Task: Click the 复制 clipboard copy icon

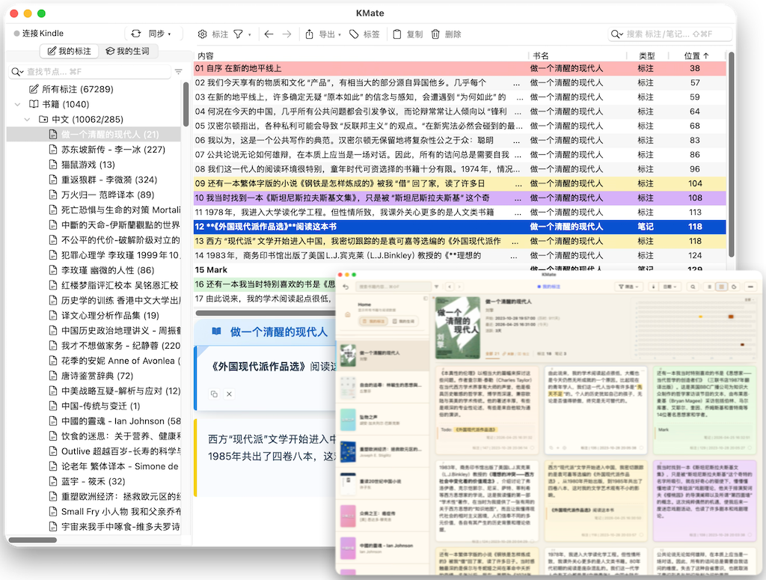Action: [x=397, y=34]
